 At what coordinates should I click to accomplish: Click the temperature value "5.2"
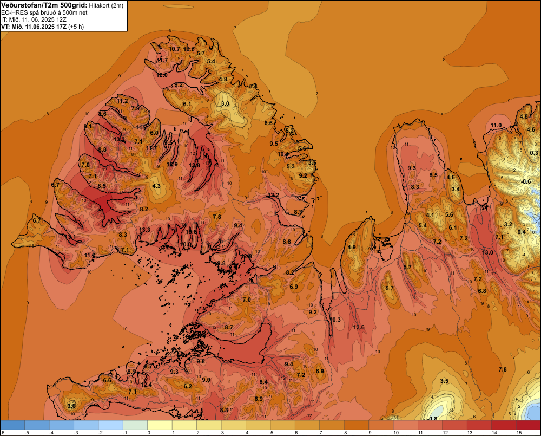point(289,131)
